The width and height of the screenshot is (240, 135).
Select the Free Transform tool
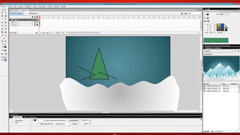(2, 16)
